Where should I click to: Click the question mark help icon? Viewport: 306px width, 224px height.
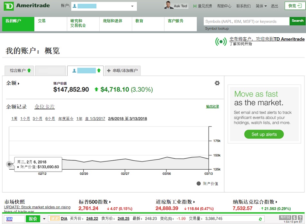pyautogui.click(x=300, y=218)
